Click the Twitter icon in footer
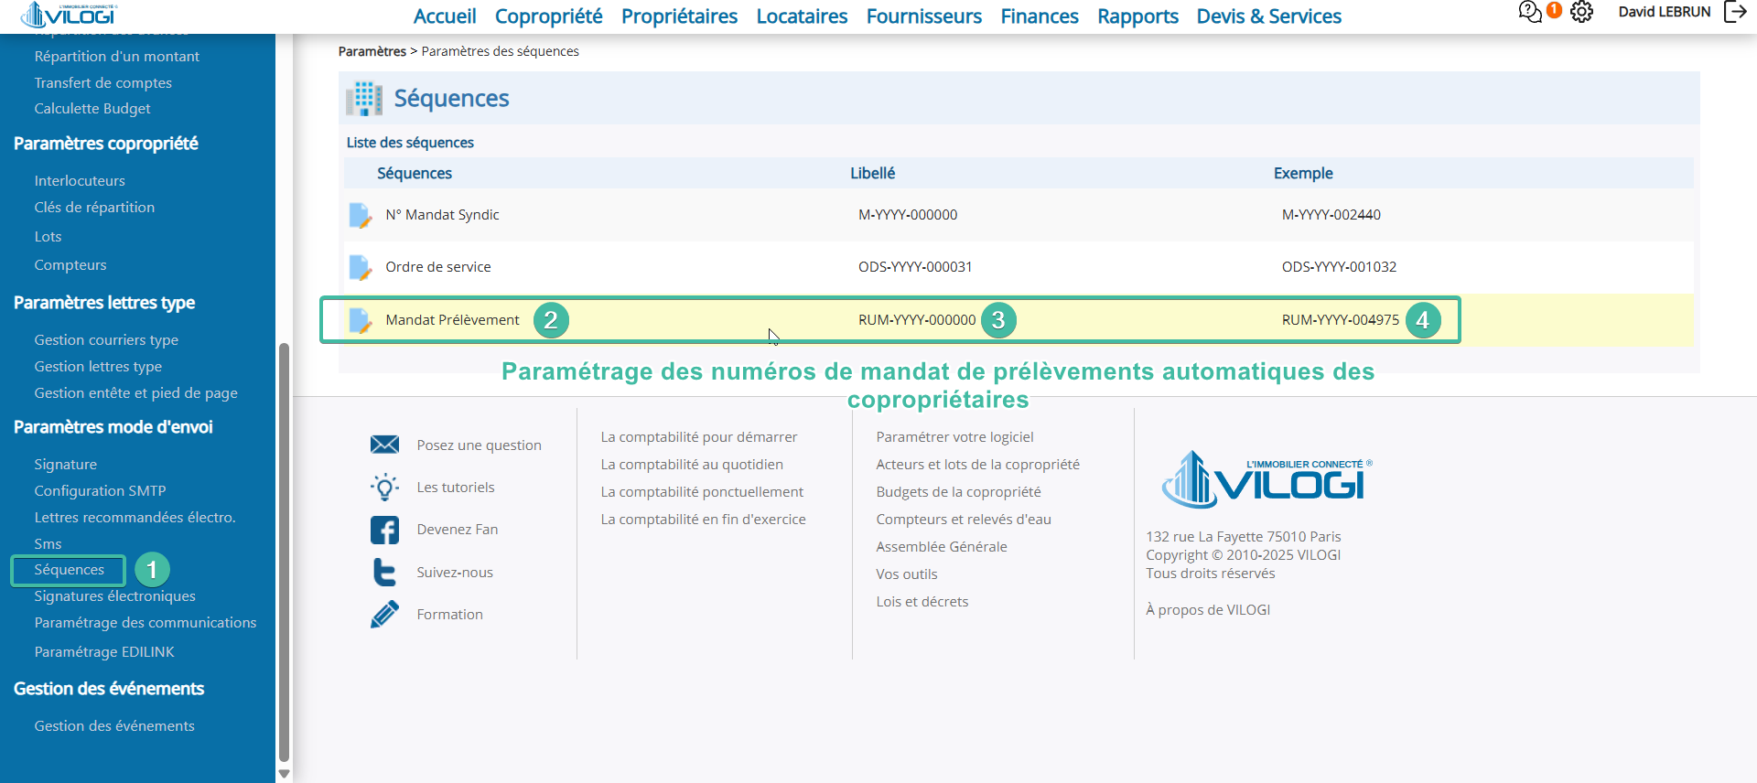This screenshot has width=1757, height=783. coord(384,572)
